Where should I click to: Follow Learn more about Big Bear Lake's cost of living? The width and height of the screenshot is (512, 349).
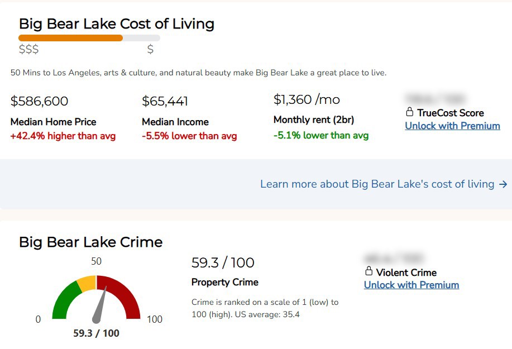377,184
